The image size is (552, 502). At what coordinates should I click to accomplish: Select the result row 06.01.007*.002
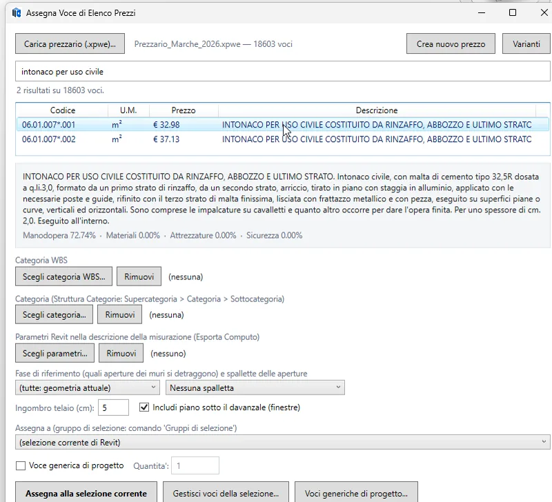283,139
